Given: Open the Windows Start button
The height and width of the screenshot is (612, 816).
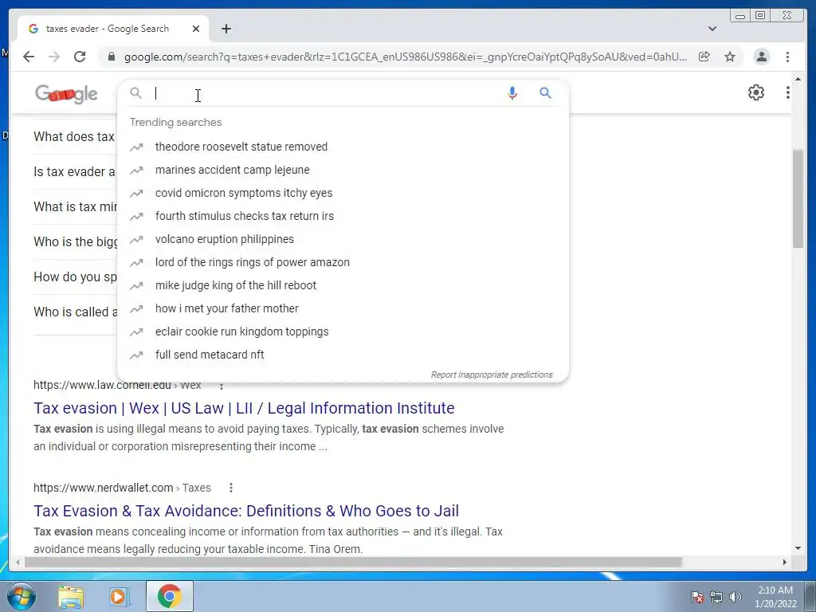Looking at the screenshot, I should pyautogui.click(x=21, y=596).
